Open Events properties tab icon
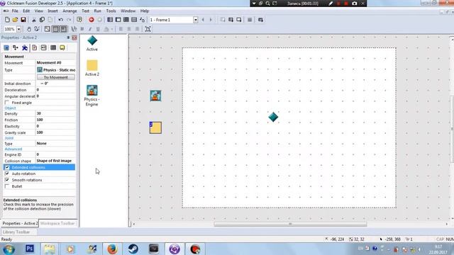The width and height of the screenshot is (454, 255). 53,47
